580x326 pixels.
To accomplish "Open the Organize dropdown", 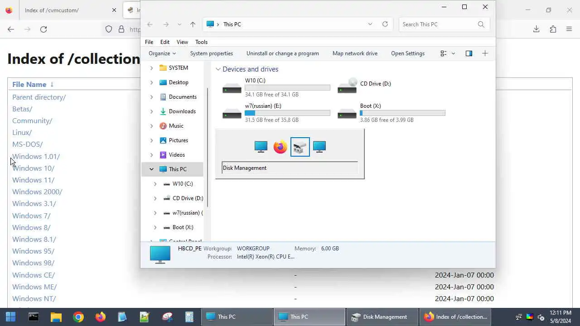I will point(162,53).
